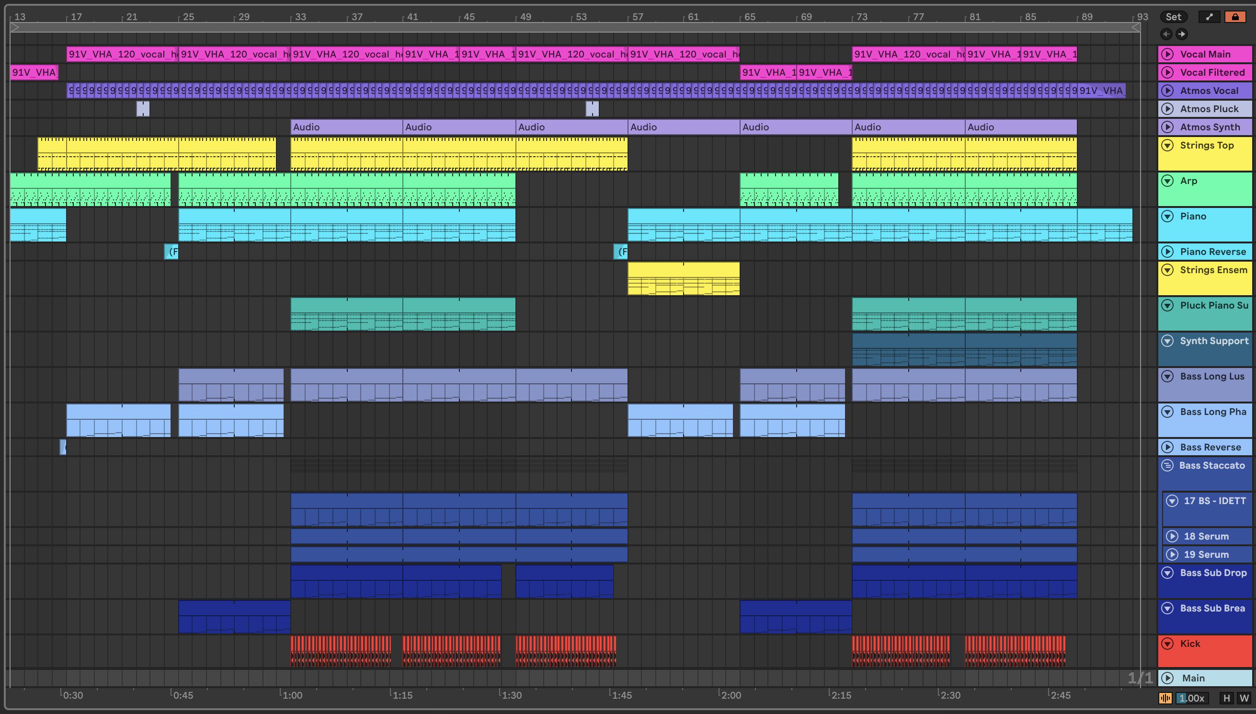Image resolution: width=1256 pixels, height=714 pixels.
Task: Collapse the Bass Sub Drop track
Action: pyautogui.click(x=1168, y=572)
